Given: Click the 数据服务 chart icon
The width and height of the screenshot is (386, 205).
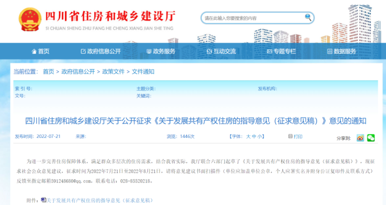Looking at the screenshot, I should 330,51.
